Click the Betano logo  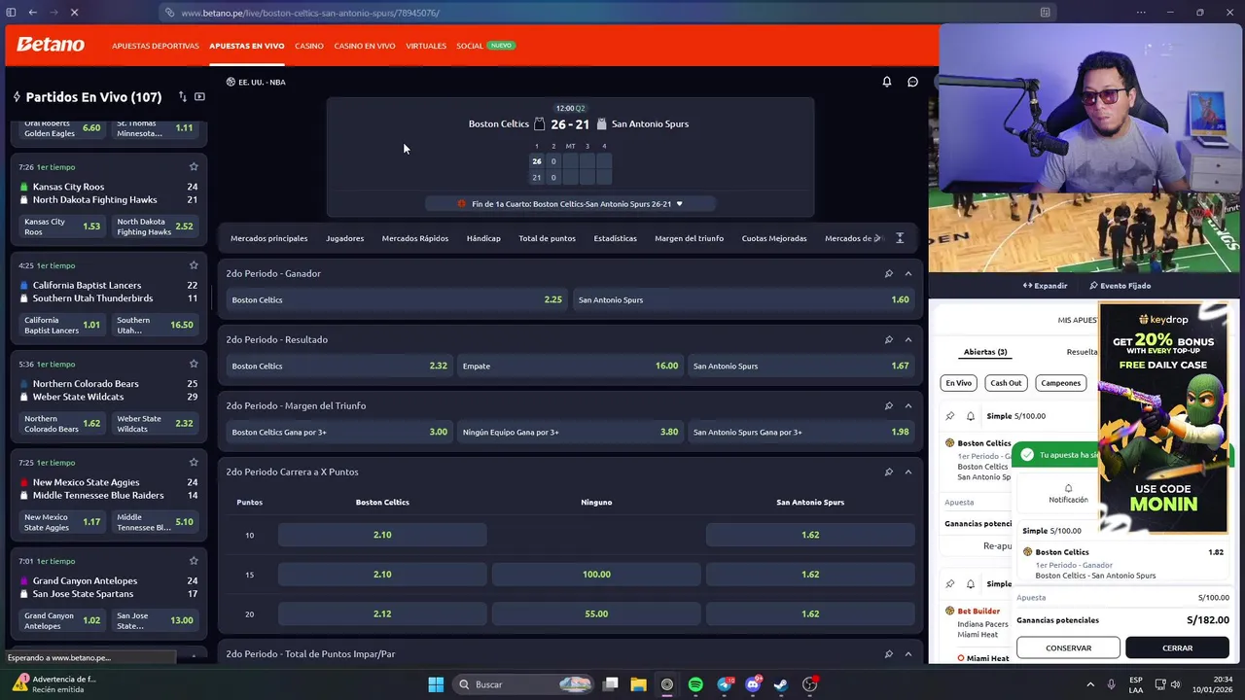(x=51, y=45)
